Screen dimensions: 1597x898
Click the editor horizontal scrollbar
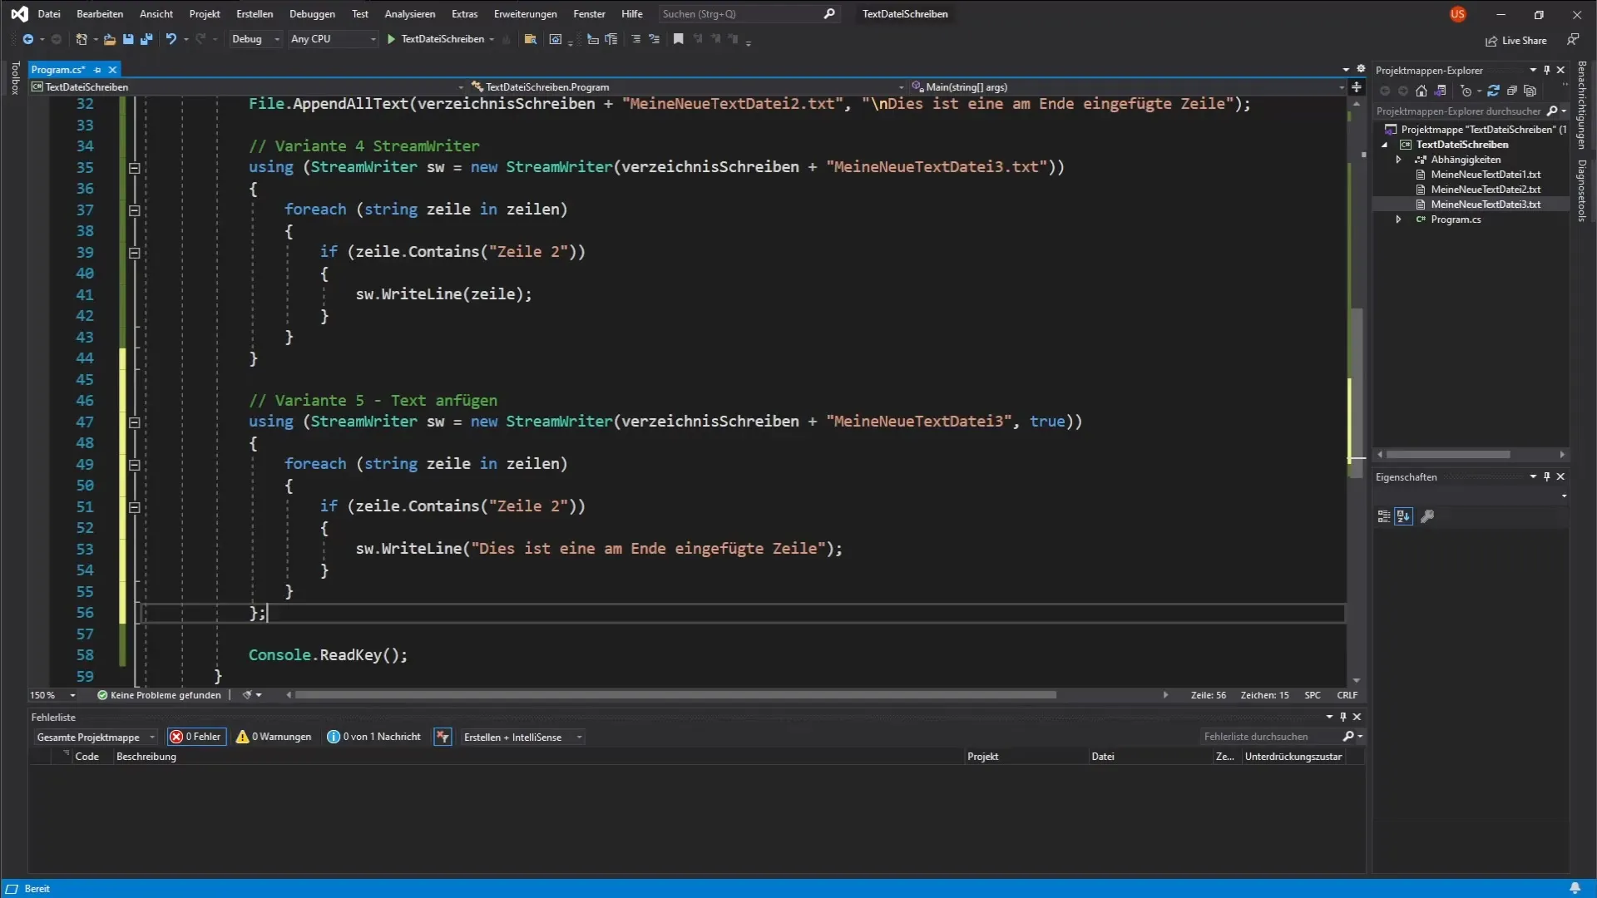675,695
